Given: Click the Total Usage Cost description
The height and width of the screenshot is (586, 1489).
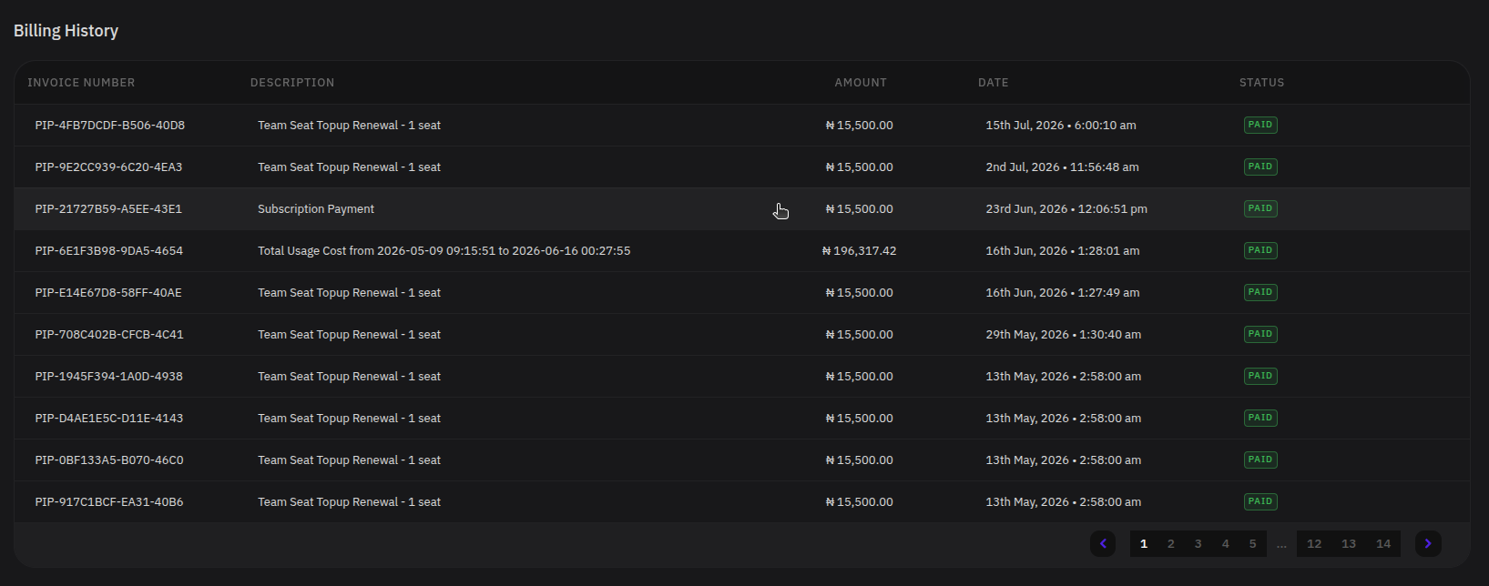Looking at the screenshot, I should click(444, 251).
